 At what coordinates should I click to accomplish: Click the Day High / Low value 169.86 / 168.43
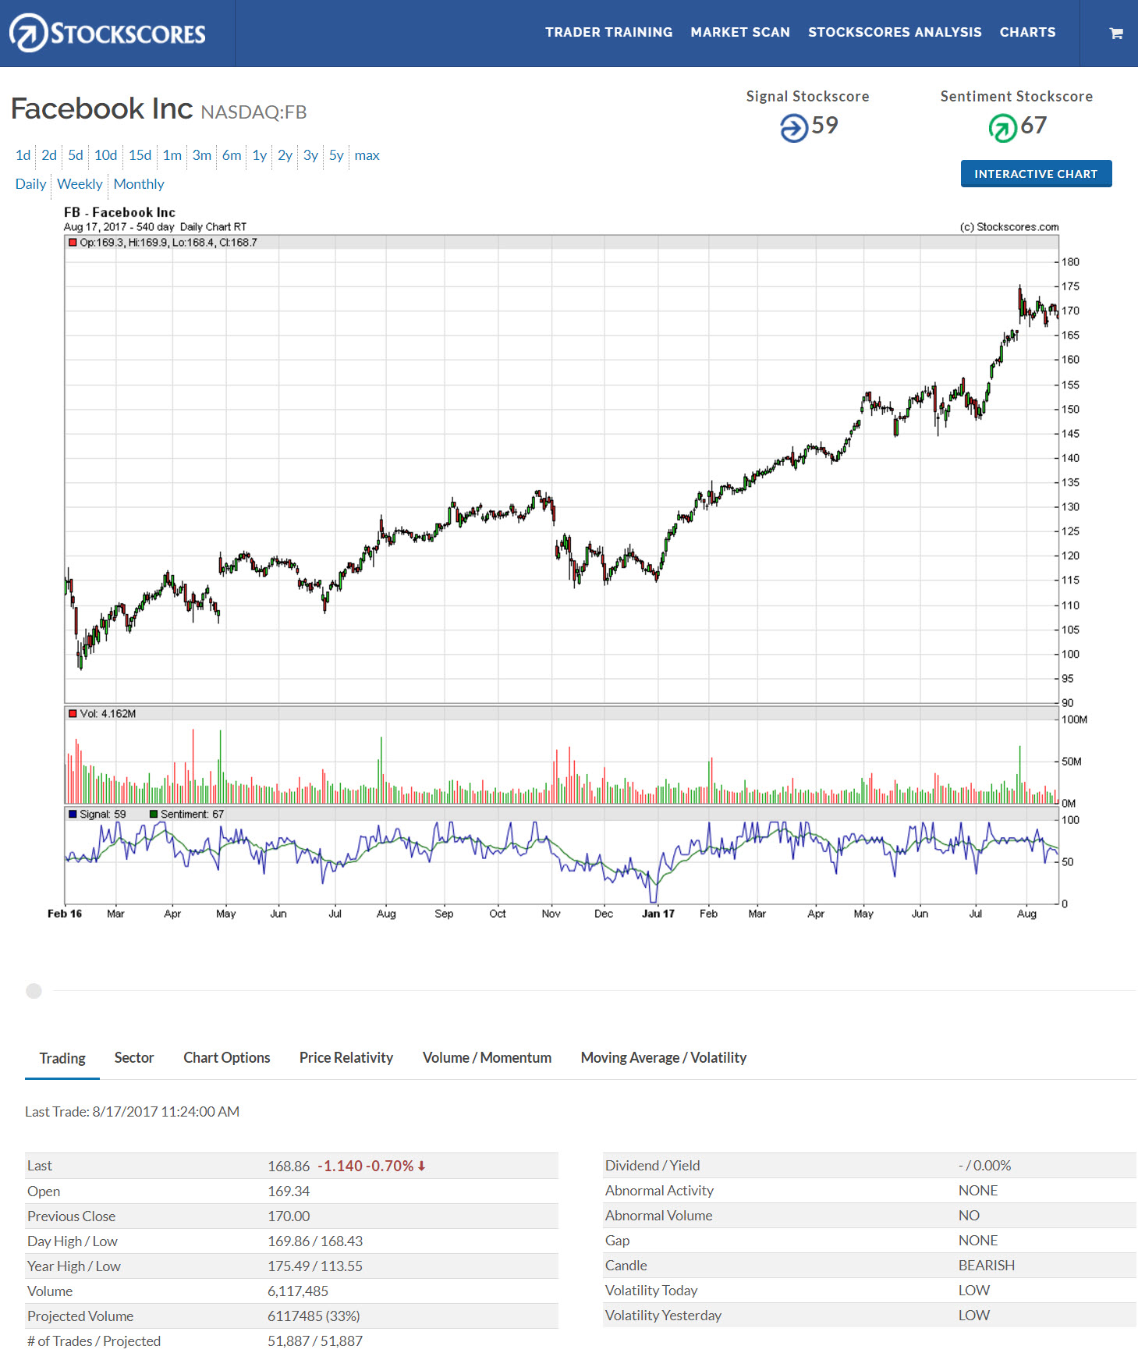tap(315, 1241)
